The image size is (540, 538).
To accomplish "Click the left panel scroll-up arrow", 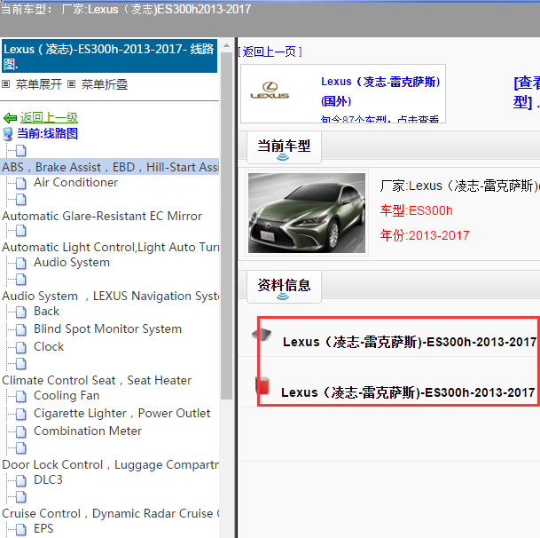I will [x=226, y=45].
